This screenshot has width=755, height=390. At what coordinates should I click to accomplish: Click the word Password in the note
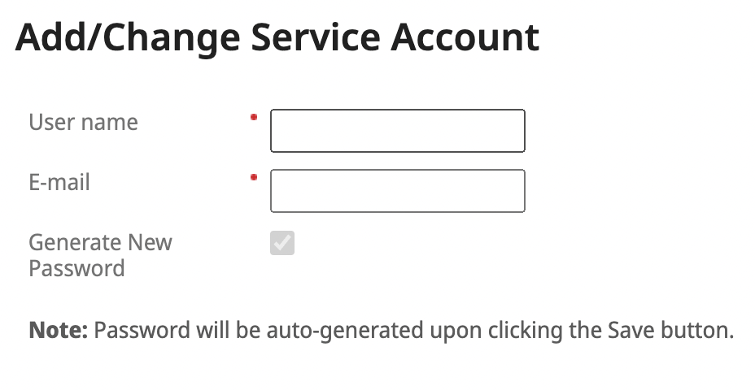(x=142, y=331)
